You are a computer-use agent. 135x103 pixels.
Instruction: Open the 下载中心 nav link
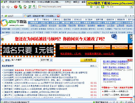click(46, 20)
